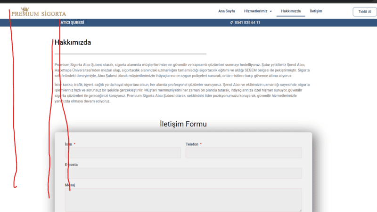The width and height of the screenshot is (377, 212).
Task: Click the Hakkımızda page heading
Action: click(73, 43)
